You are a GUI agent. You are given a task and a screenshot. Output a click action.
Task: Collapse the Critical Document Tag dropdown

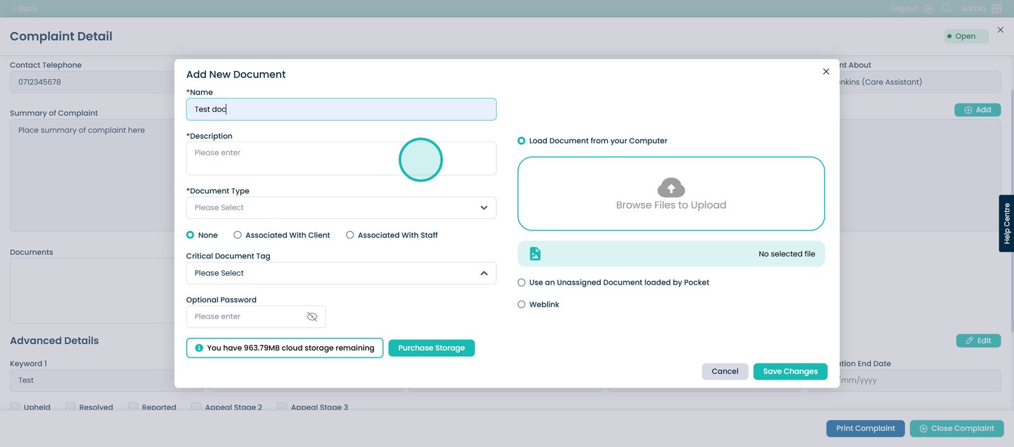484,273
